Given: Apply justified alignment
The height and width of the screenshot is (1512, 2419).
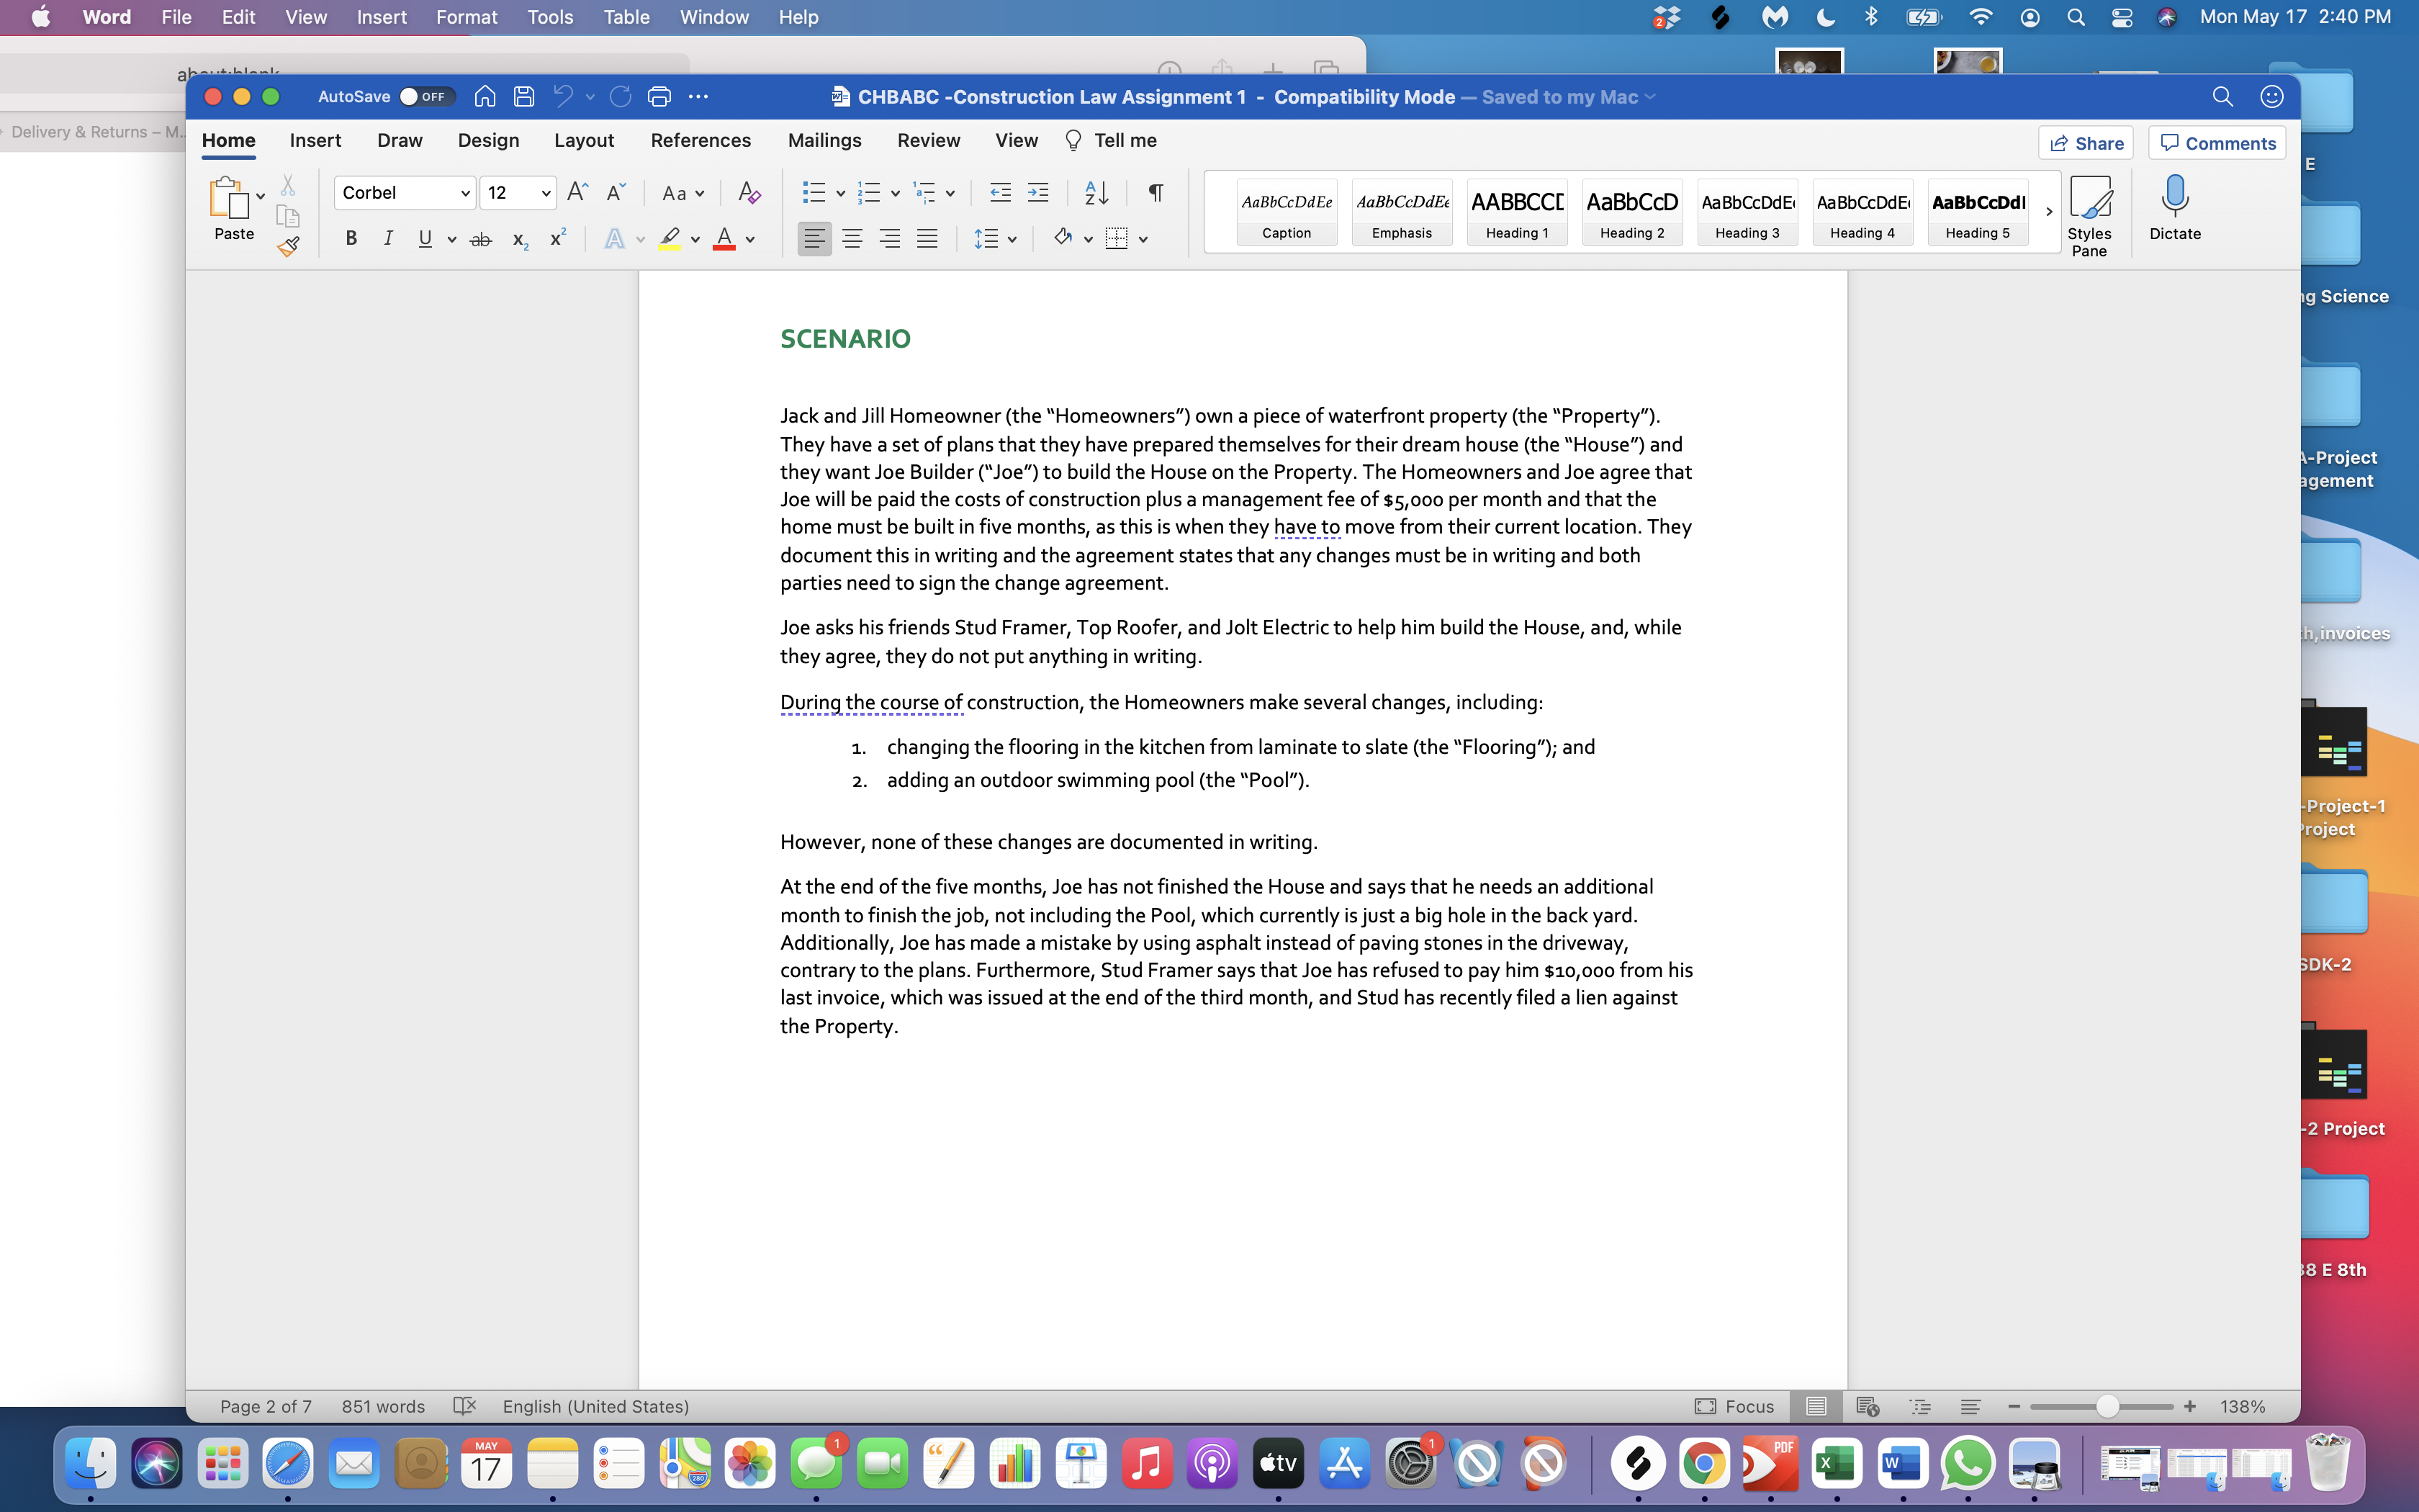Looking at the screenshot, I should pyautogui.click(x=927, y=238).
